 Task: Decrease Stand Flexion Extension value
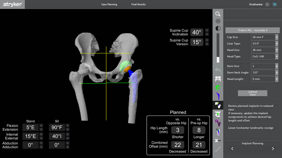pyautogui.click(x=41, y=129)
